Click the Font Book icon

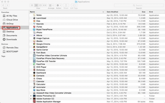click(x=34, y=53)
